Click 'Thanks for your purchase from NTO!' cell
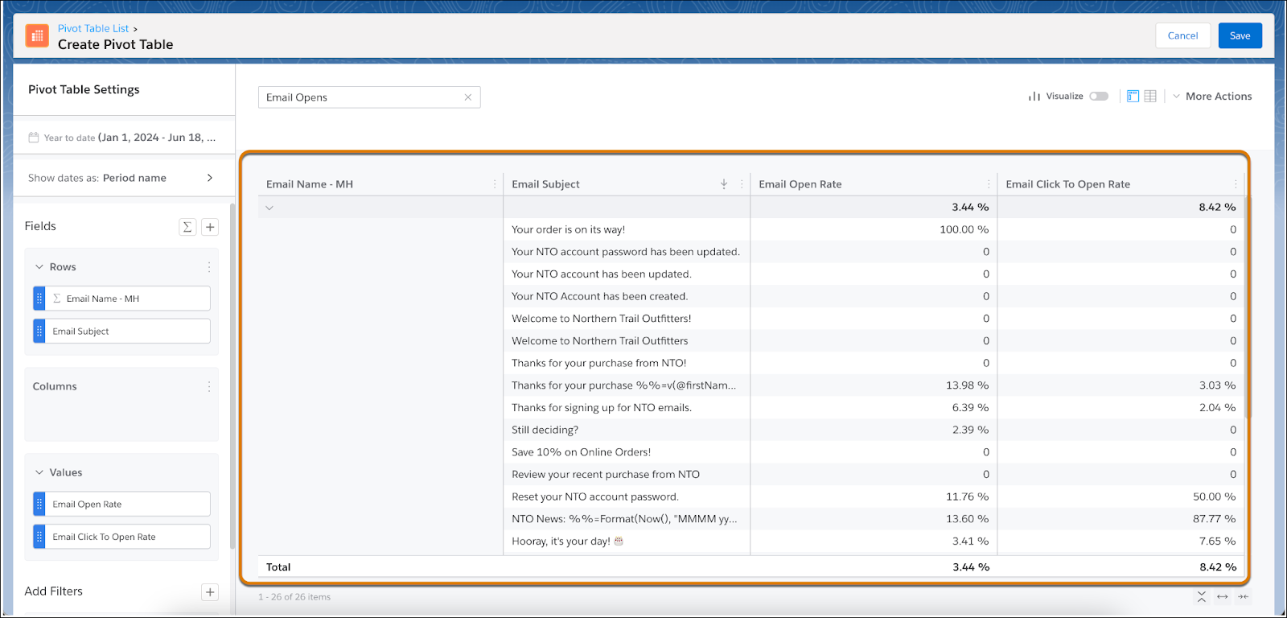Screen dimensions: 1287x618 pyautogui.click(x=627, y=363)
